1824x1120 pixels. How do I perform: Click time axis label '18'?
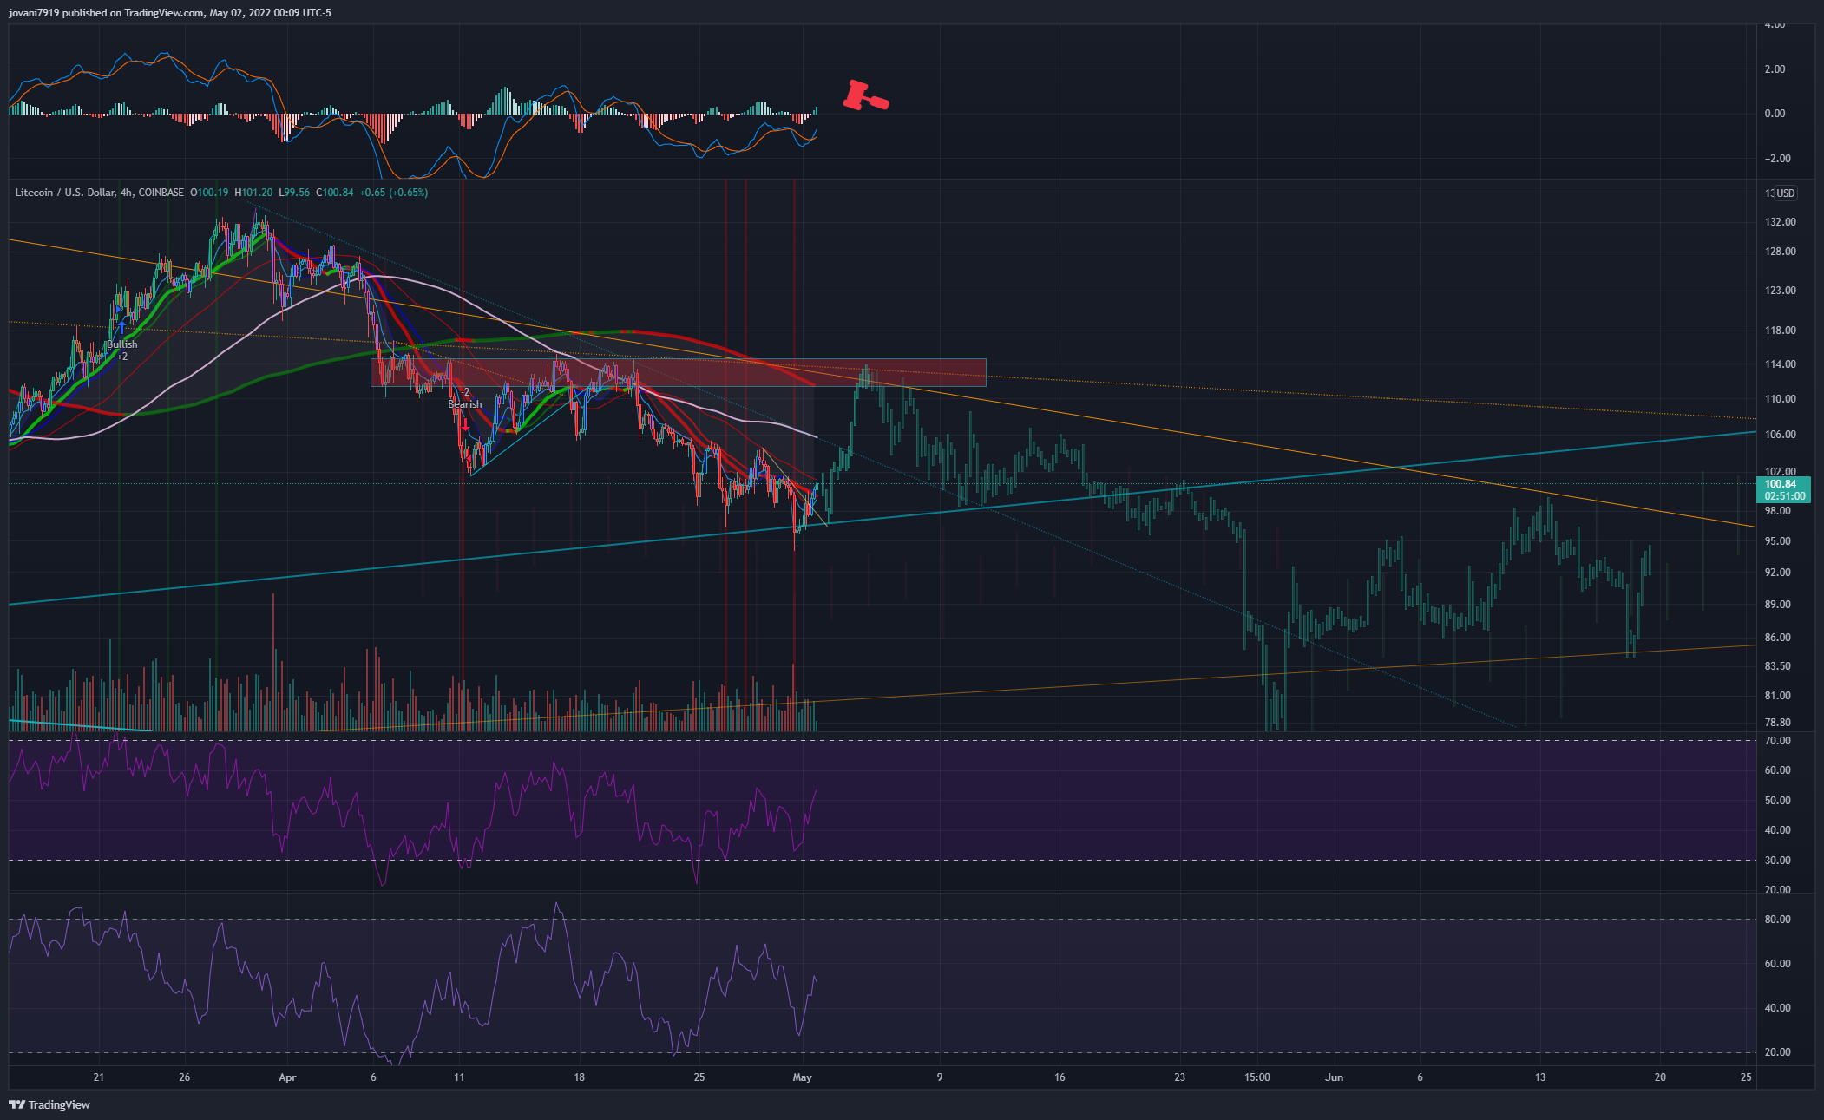pyautogui.click(x=580, y=1077)
